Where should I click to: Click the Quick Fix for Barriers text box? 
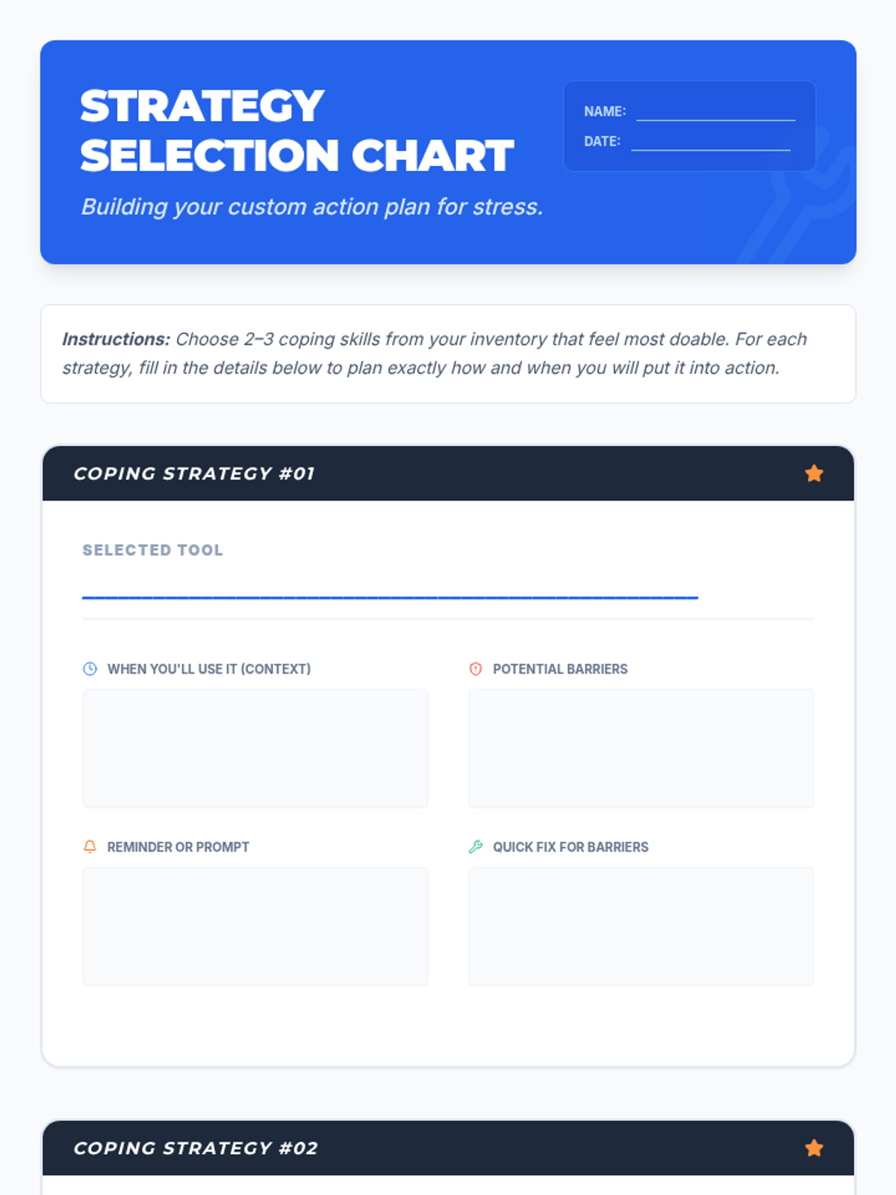point(641,926)
